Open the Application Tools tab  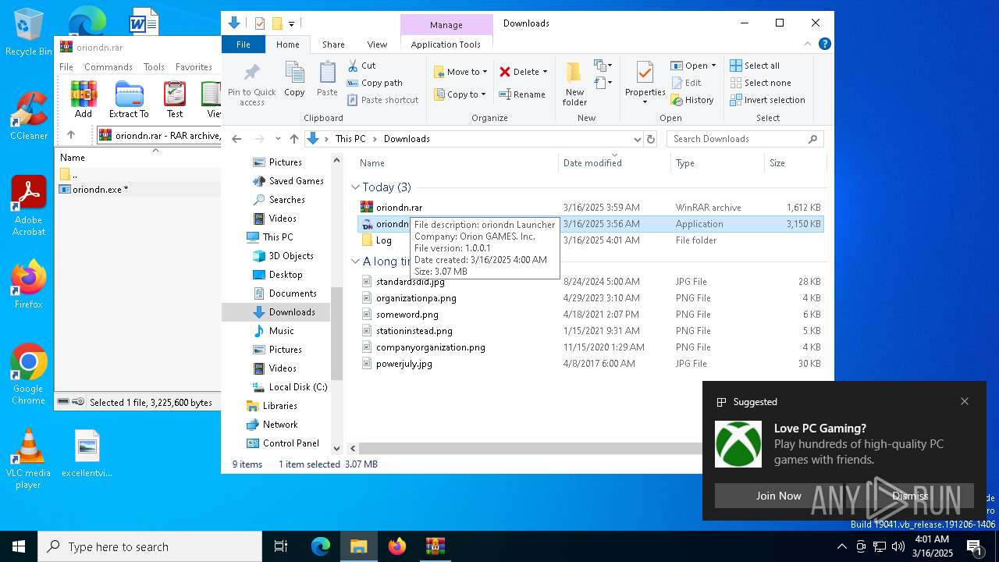446,44
